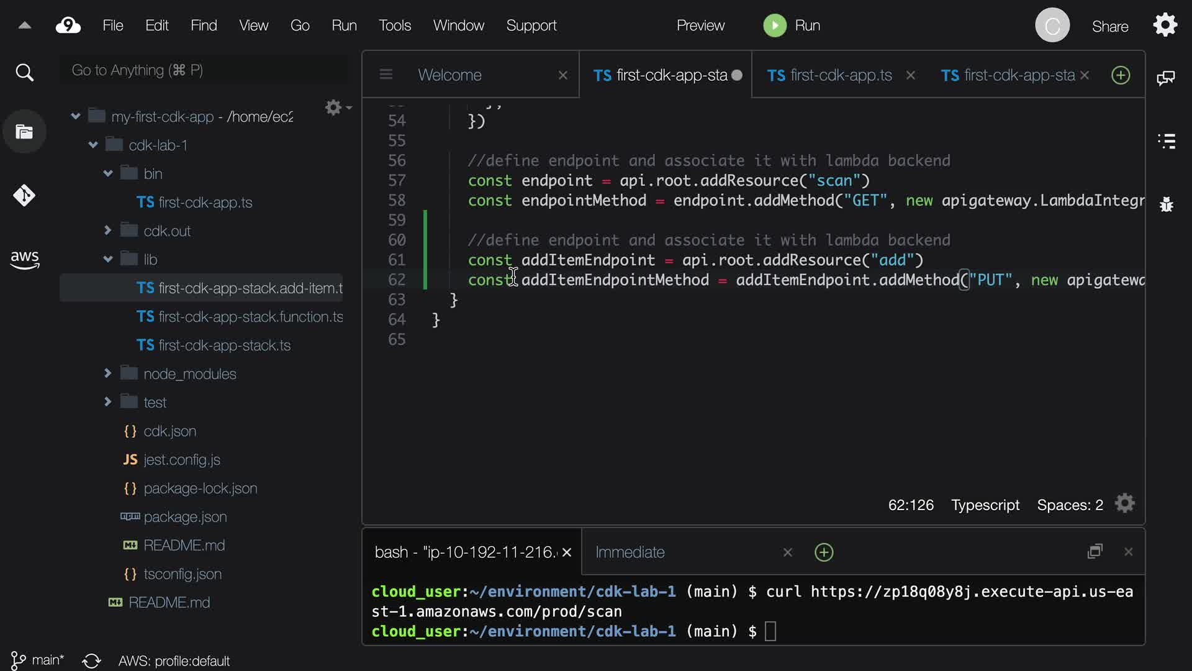Click the Preview button
Viewport: 1192px width, 671px height.
coord(700,25)
